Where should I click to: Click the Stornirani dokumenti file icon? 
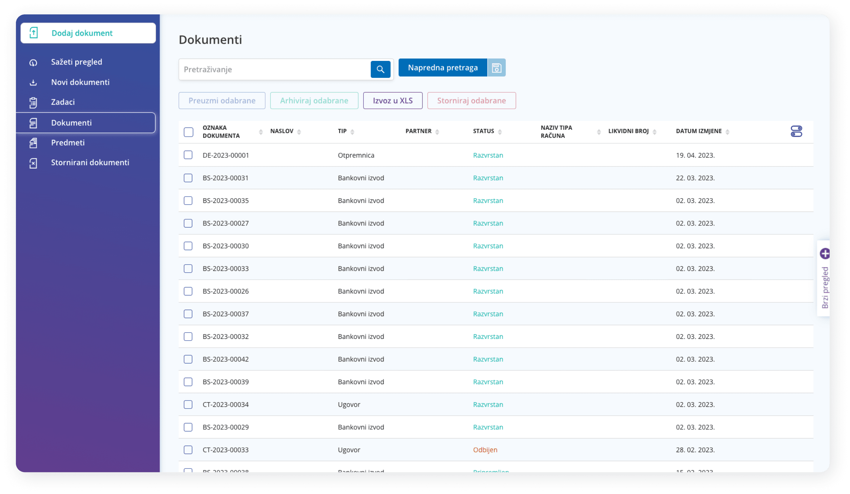[x=33, y=163]
